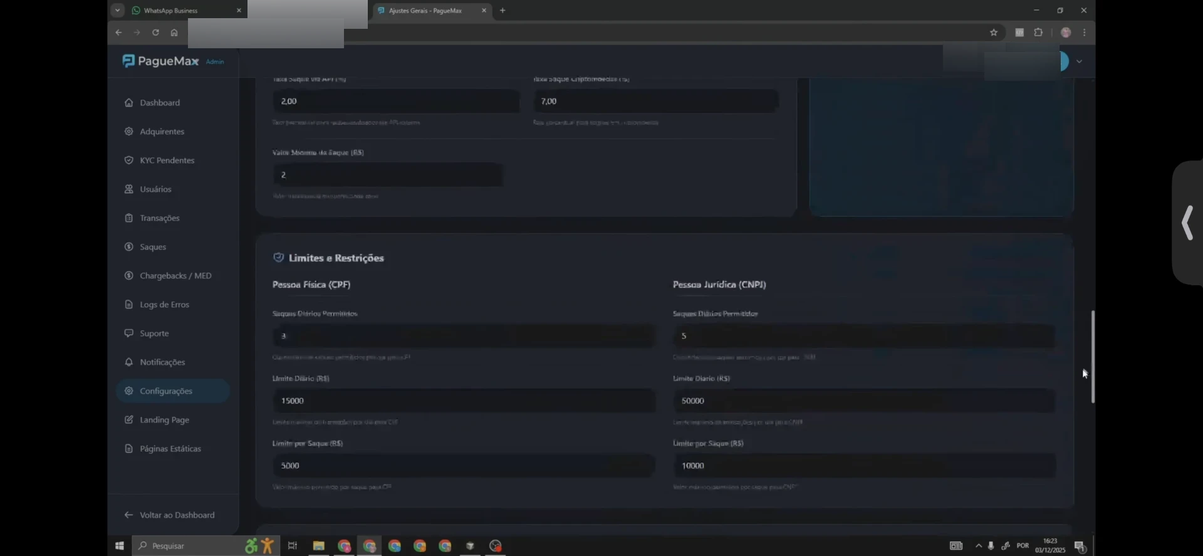Open a new browser tab
1203x556 pixels.
coord(503,11)
